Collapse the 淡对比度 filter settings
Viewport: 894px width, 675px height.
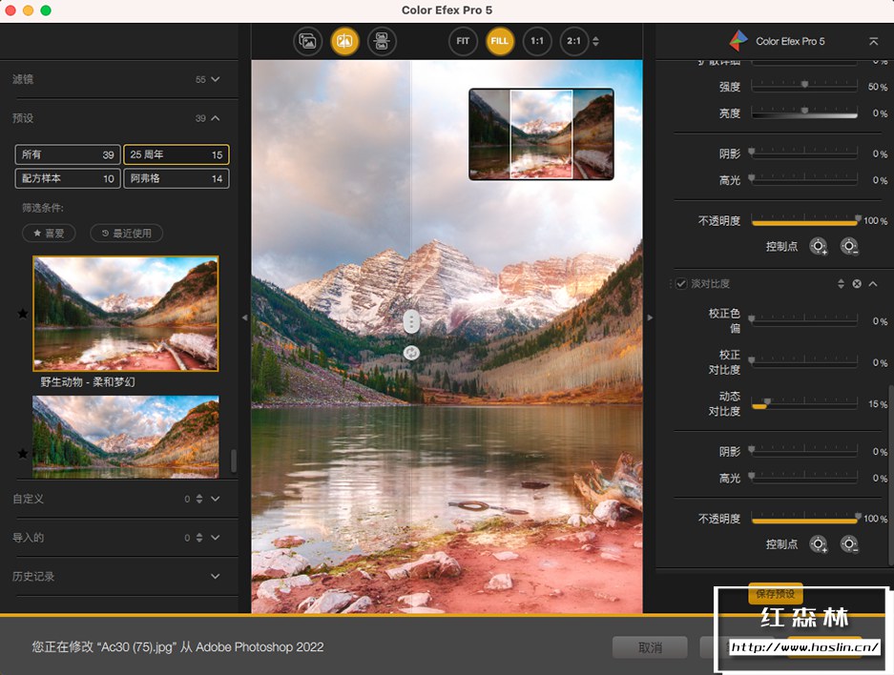click(x=873, y=284)
